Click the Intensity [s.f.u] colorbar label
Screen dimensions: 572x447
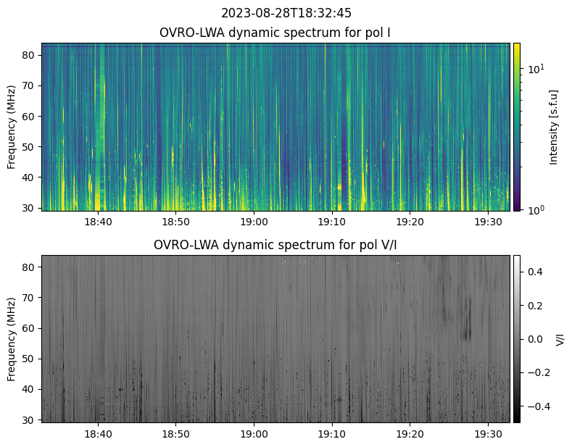555,127
